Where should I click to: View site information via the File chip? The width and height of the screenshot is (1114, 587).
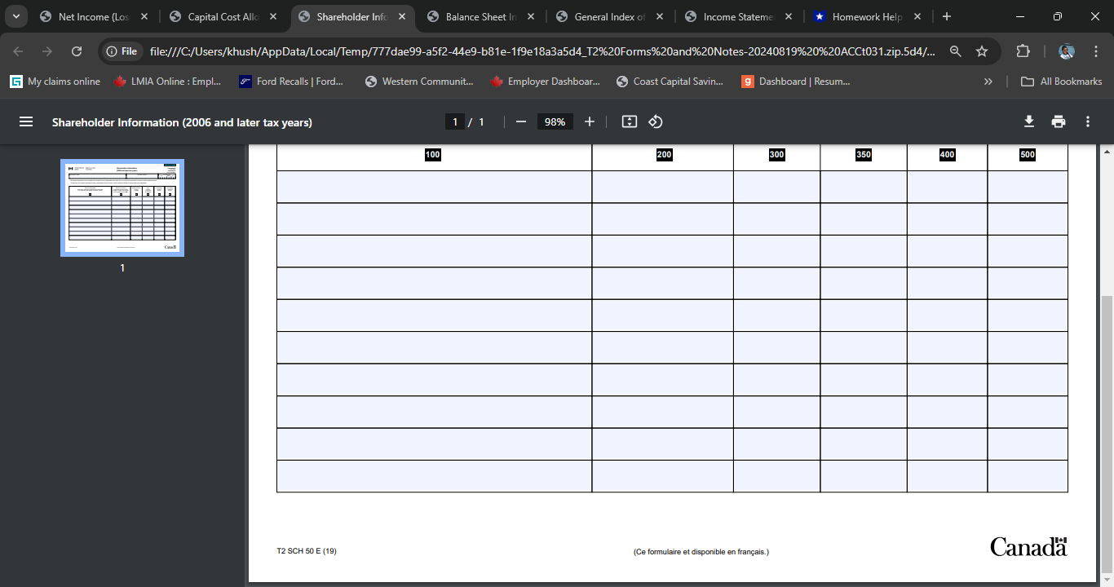122,51
